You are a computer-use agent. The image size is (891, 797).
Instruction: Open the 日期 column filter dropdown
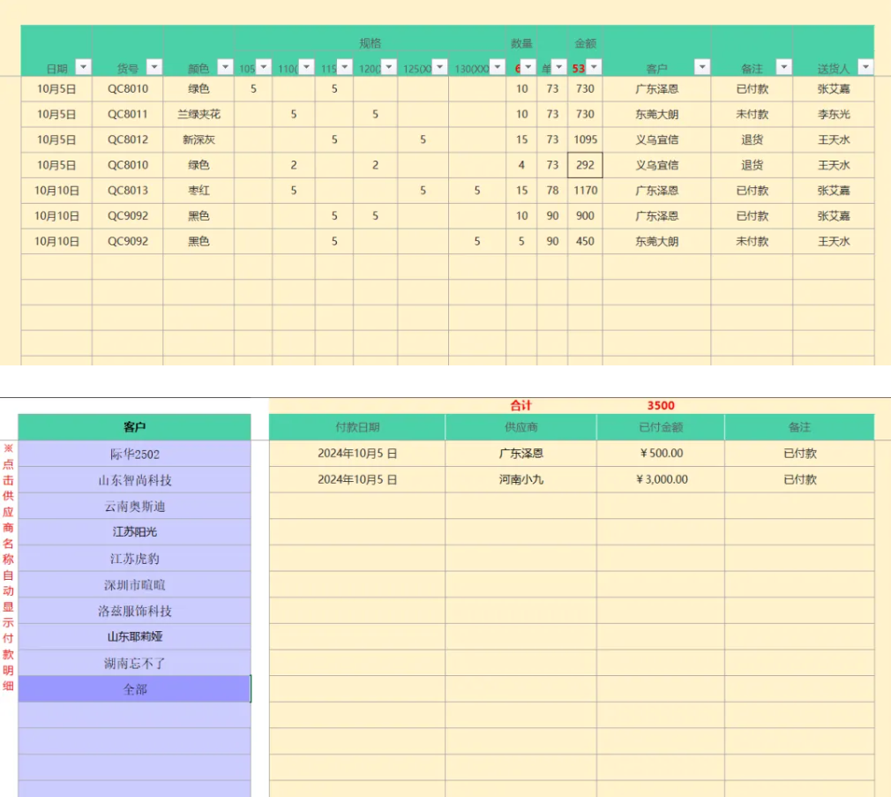point(83,67)
